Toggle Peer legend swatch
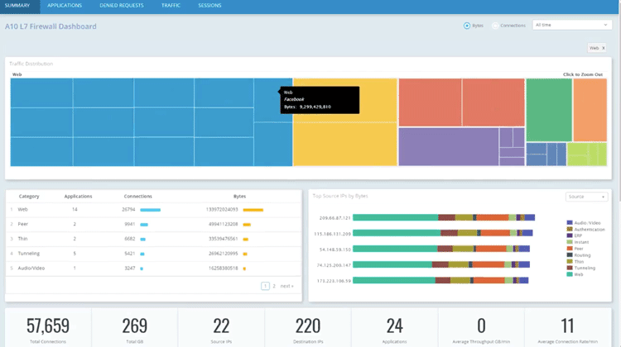The image size is (621, 347). coord(570,249)
